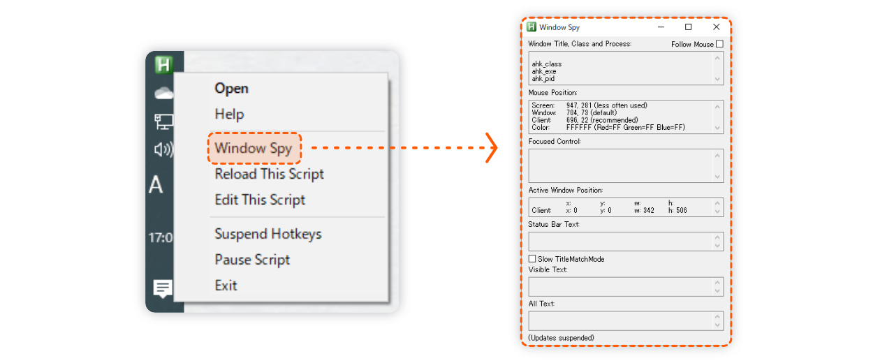
Task: Open the volume speaker tray icon
Action: [x=163, y=149]
